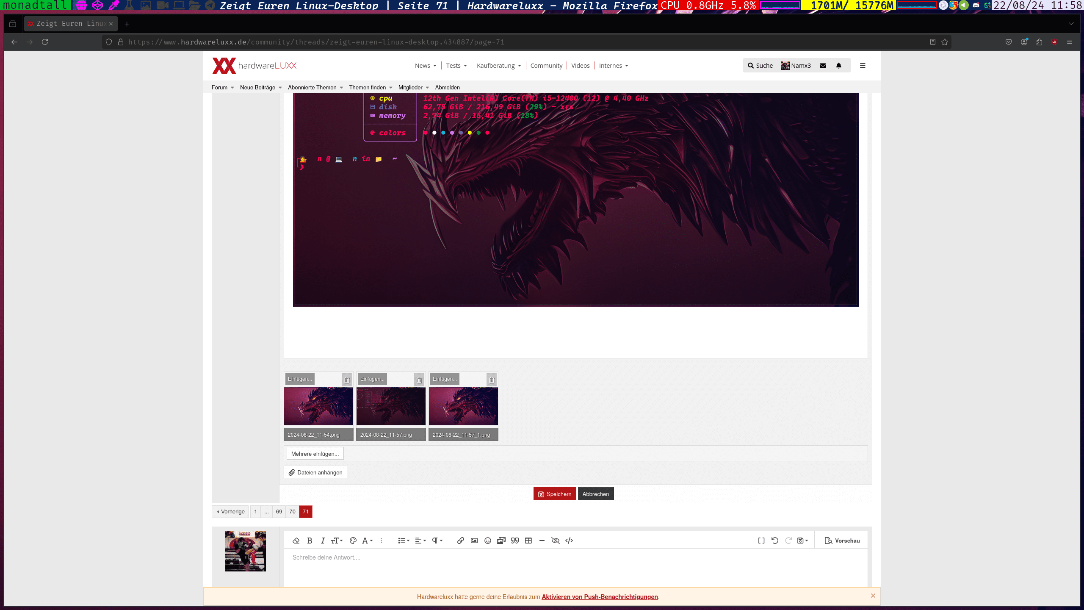Click Abmelden to log out
Image resolution: width=1084 pixels, height=610 pixels.
click(447, 87)
